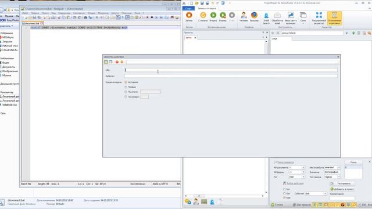The image size is (372, 209).
Task: Click the second green step Forward icon
Action: click(223, 16)
